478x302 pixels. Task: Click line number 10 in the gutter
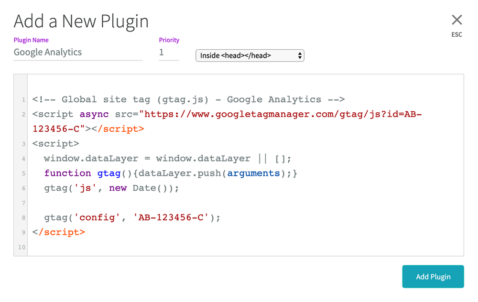point(22,247)
